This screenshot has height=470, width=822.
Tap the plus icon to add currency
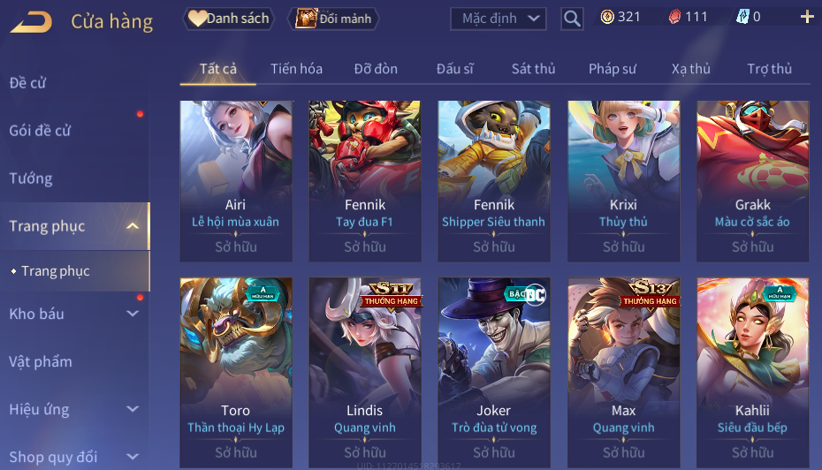[x=807, y=18]
